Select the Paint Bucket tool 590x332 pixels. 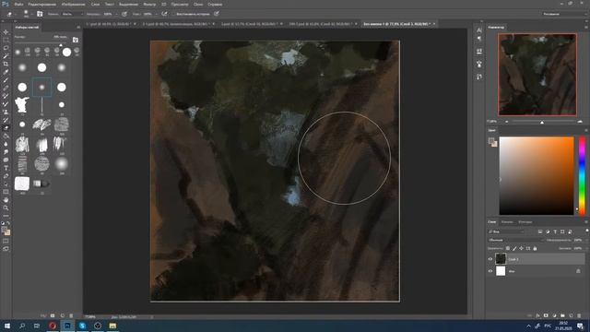tap(6, 136)
